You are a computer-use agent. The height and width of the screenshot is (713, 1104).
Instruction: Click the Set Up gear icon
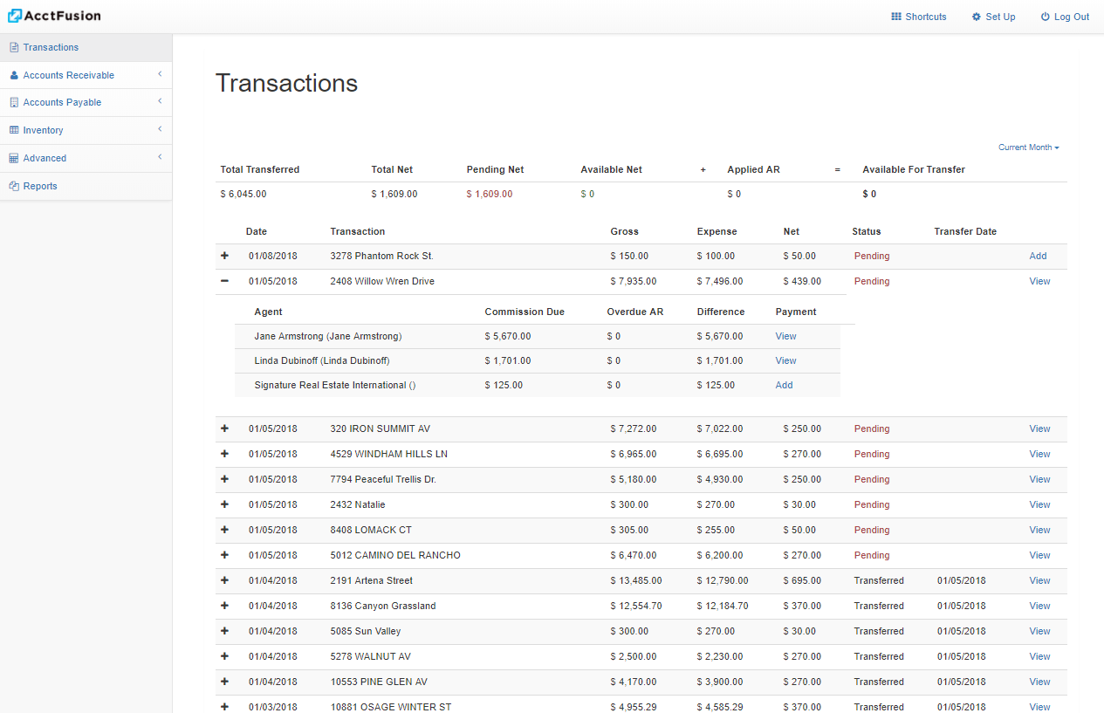pyautogui.click(x=976, y=17)
